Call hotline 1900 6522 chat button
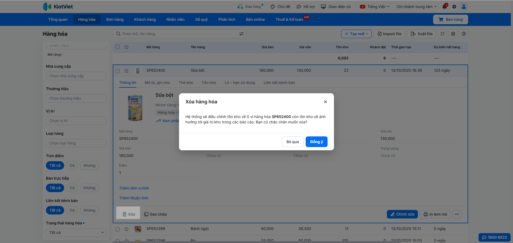The image size is (513, 243). point(495,237)
